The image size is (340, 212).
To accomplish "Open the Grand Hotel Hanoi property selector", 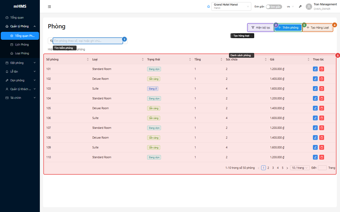I will (x=231, y=6).
